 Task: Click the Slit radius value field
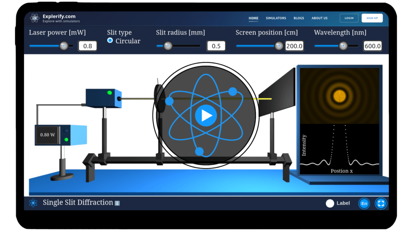click(x=216, y=46)
